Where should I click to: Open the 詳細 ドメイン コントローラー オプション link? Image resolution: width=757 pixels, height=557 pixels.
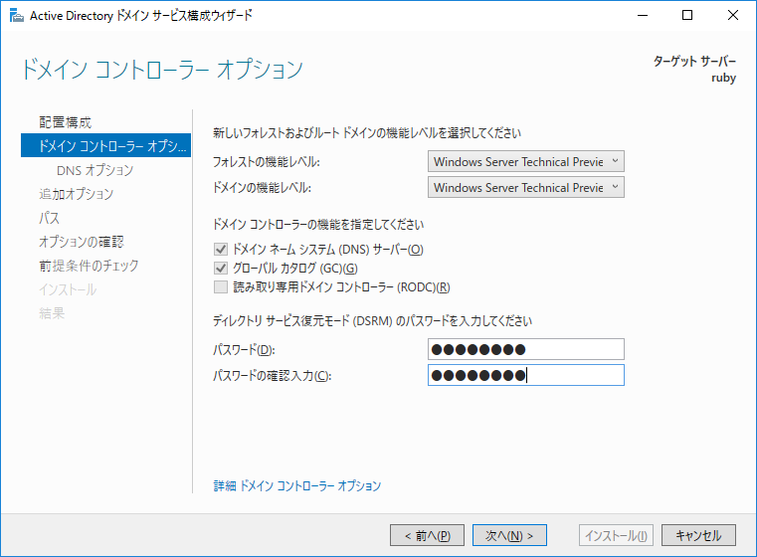coord(296,485)
